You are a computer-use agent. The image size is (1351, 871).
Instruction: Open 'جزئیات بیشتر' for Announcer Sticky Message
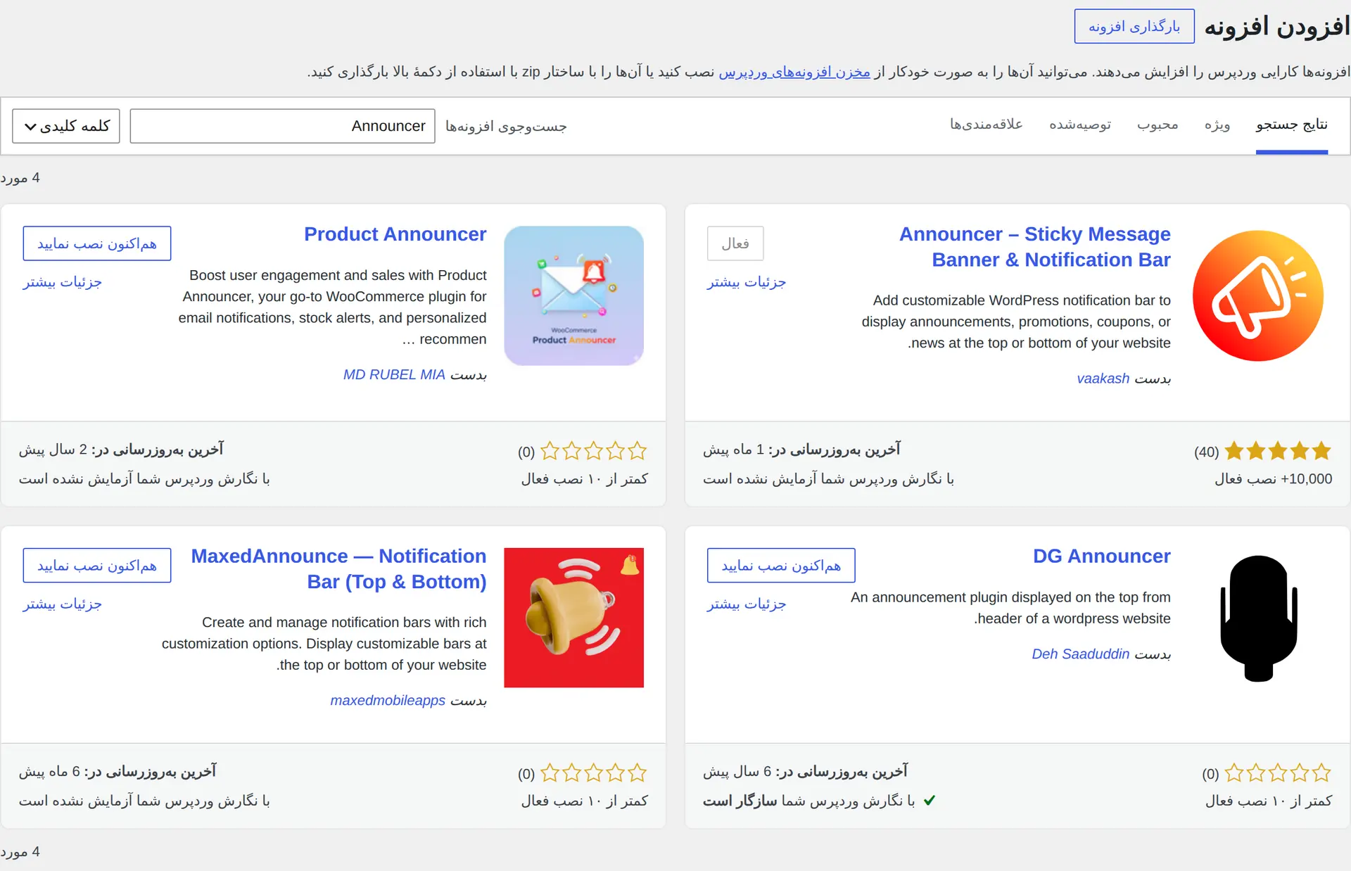pos(747,282)
